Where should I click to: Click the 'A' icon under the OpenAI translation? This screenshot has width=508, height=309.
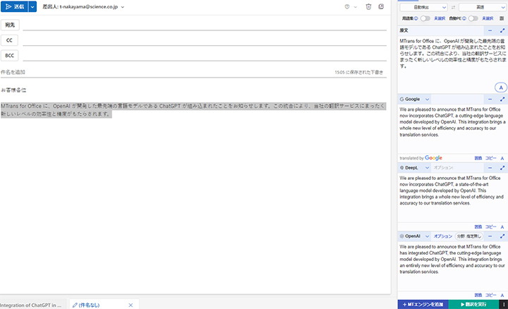click(502, 295)
